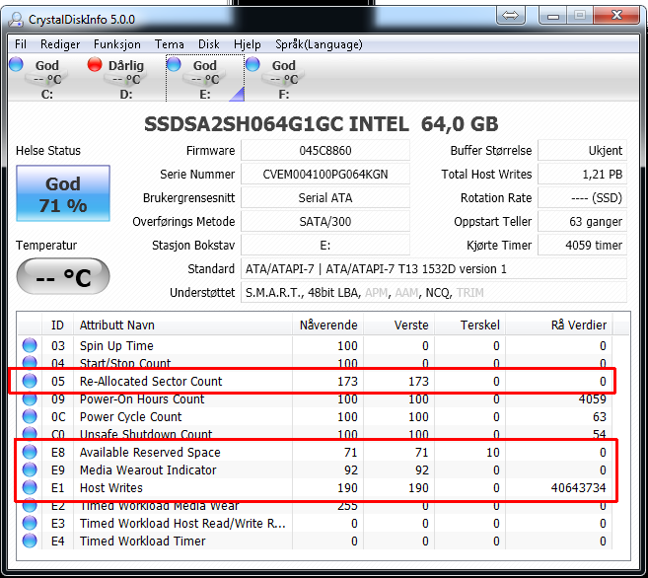This screenshot has height=578, width=648.
Task: Select the Power-On Hours Count attribute
Action: pos(142,398)
